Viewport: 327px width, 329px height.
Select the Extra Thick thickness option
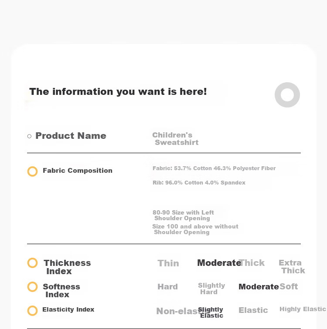[292, 266]
